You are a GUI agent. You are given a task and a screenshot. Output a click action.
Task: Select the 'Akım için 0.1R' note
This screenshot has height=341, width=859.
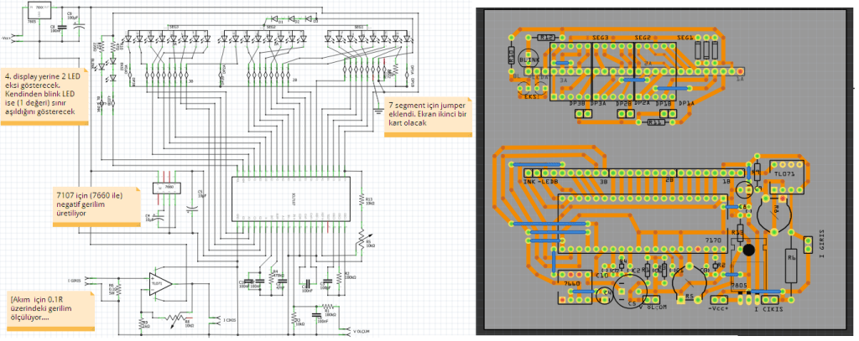(x=46, y=307)
